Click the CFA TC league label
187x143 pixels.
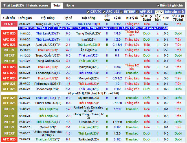point(9,24)
